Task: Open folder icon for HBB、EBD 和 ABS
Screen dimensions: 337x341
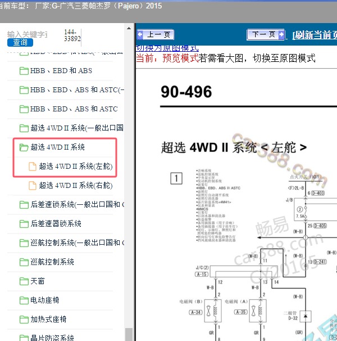Action: click(x=24, y=71)
